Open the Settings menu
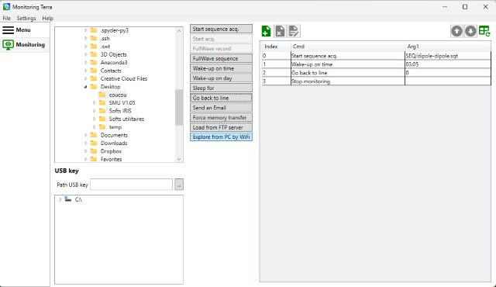Image resolution: width=496 pixels, height=287 pixels. (x=26, y=19)
